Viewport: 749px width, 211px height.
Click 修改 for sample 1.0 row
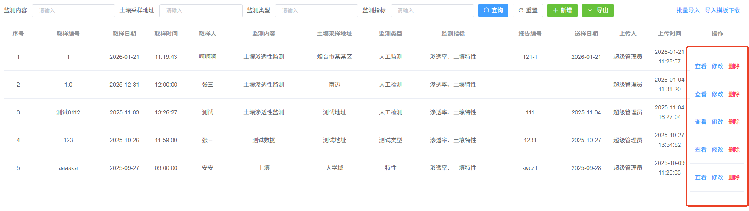[717, 94]
